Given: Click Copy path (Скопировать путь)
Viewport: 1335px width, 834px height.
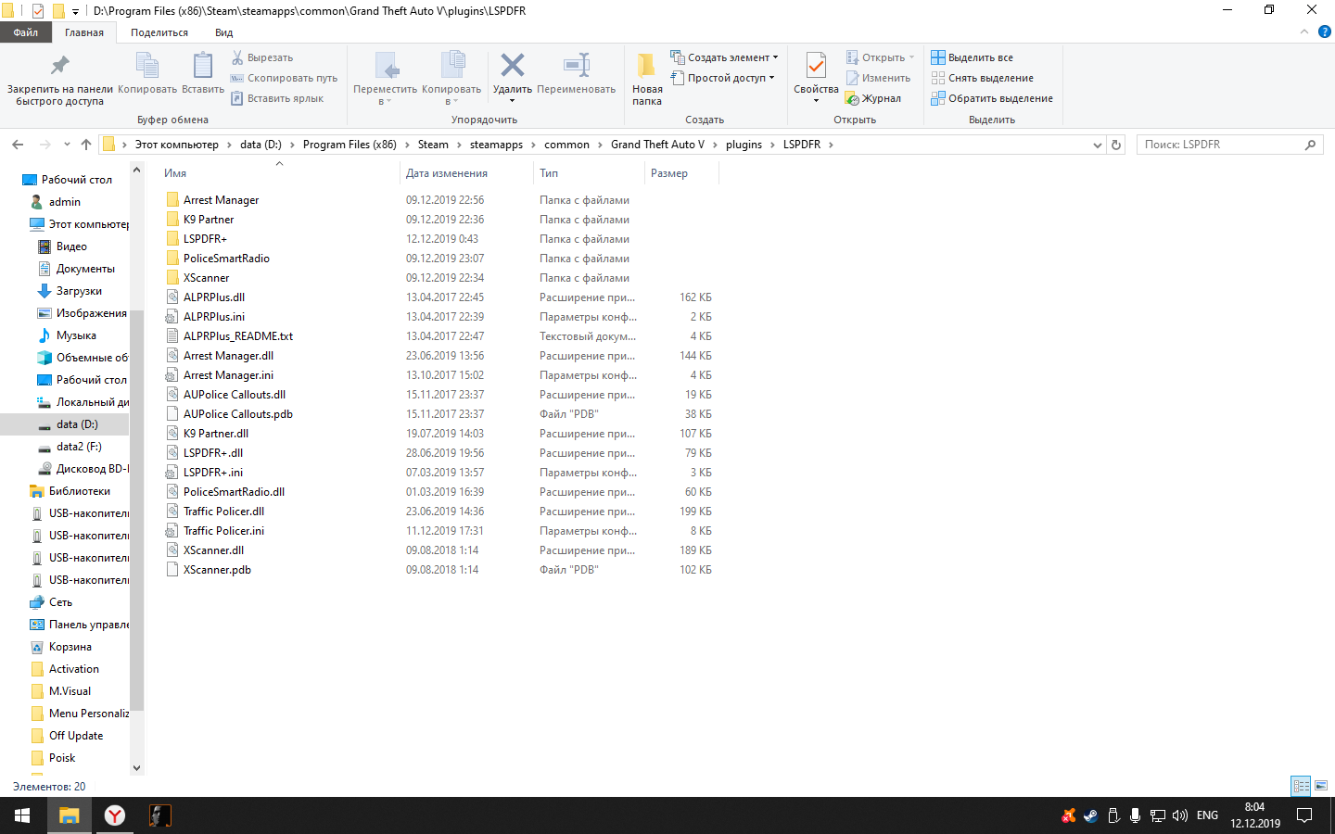Looking at the screenshot, I should point(285,78).
